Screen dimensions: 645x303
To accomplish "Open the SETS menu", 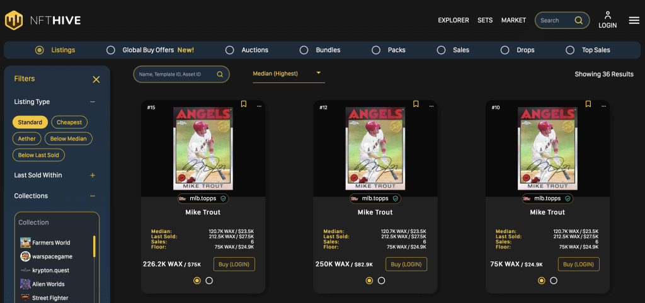I will coord(485,20).
